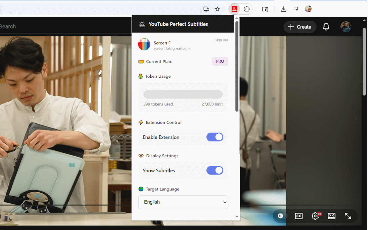
Task: Open the browser downloads icon
Action: pyautogui.click(x=283, y=9)
